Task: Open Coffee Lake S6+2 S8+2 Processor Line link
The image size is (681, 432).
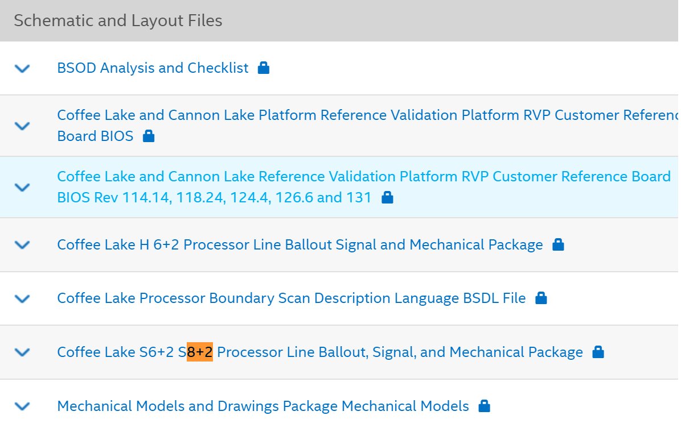Action: [x=320, y=352]
